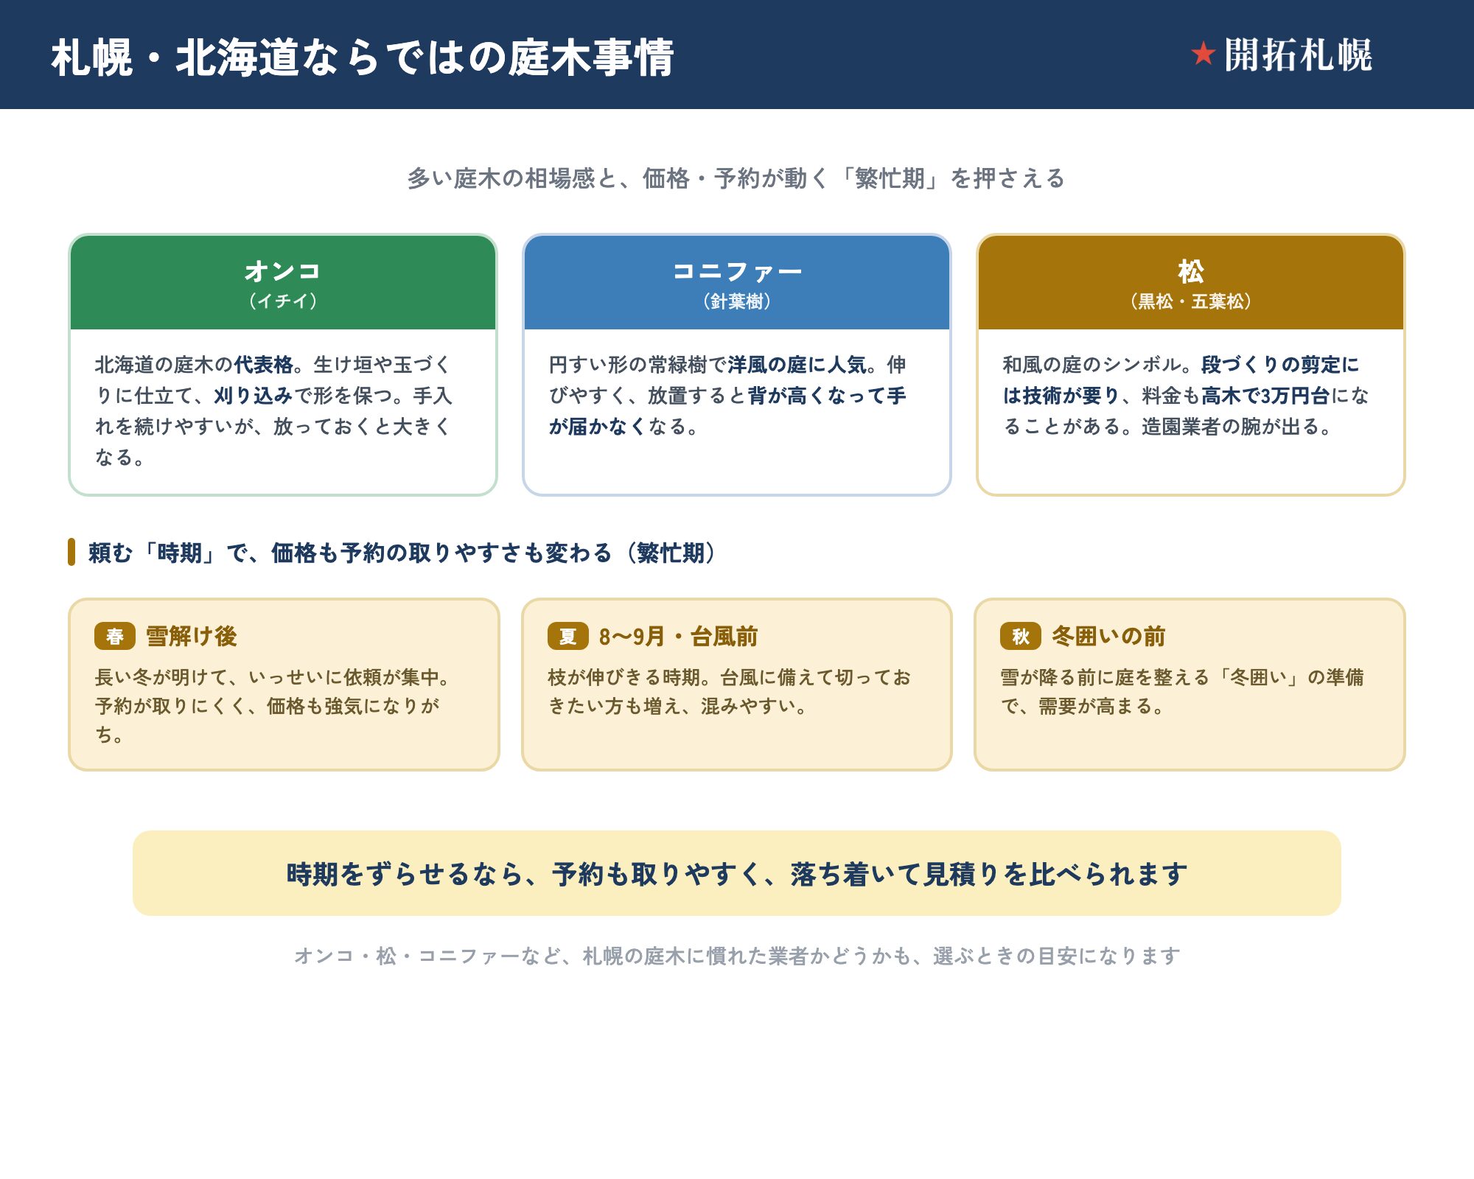This screenshot has height=1179, width=1474.
Task: Click the 冬囲いの前 season title
Action: [1108, 636]
